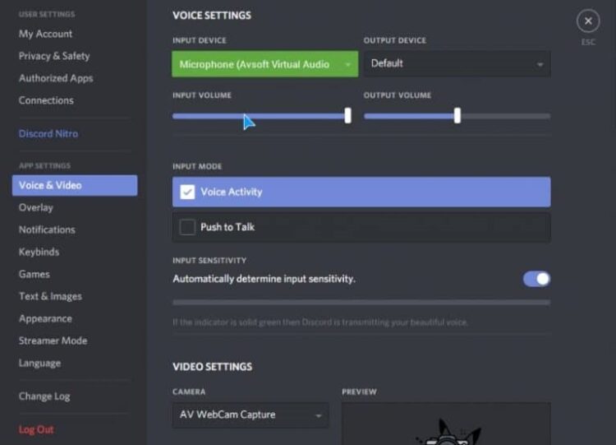Select the Push to Talk row
The width and height of the screenshot is (616, 445).
(361, 227)
